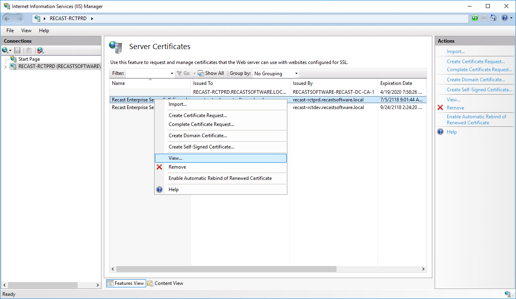Click the 9/24/2118 expiration date cell
Screen dimensions: 516x299
coord(401,107)
